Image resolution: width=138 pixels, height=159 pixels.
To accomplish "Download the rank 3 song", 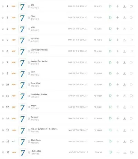I will coord(125,29).
